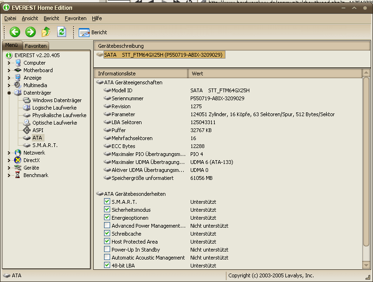Select the DirectX icon
The image size is (373, 282).
(18, 160)
